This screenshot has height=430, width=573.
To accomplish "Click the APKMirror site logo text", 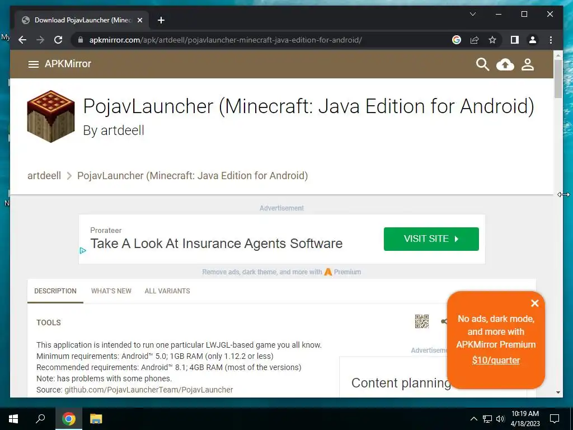I will (68, 64).
